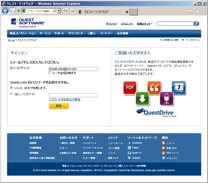Select the はい、パスワード radio button
Viewport: 208px width, 183px height.
pyautogui.click(x=11, y=94)
